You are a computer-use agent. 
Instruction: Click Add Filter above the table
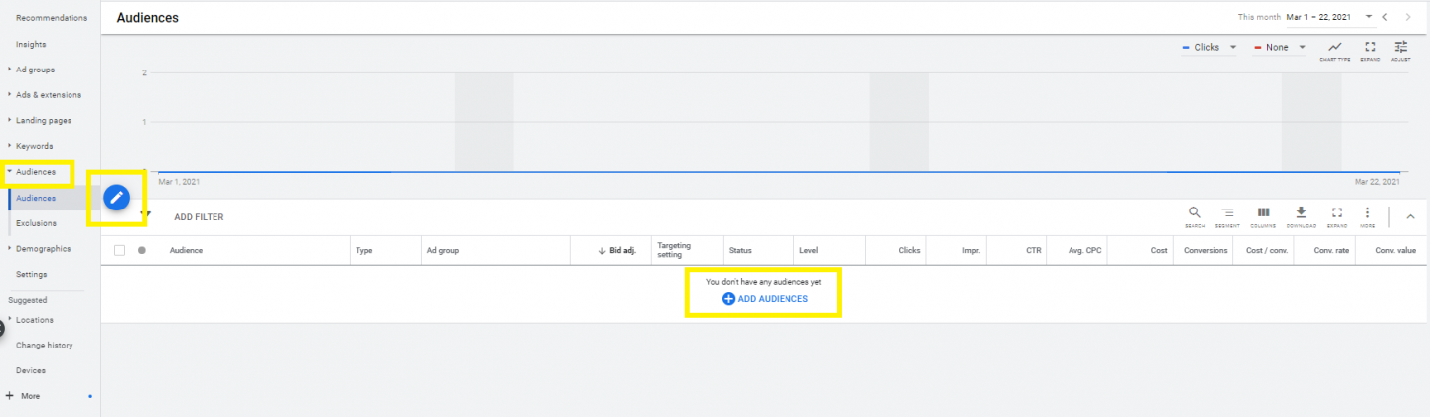[x=199, y=216]
